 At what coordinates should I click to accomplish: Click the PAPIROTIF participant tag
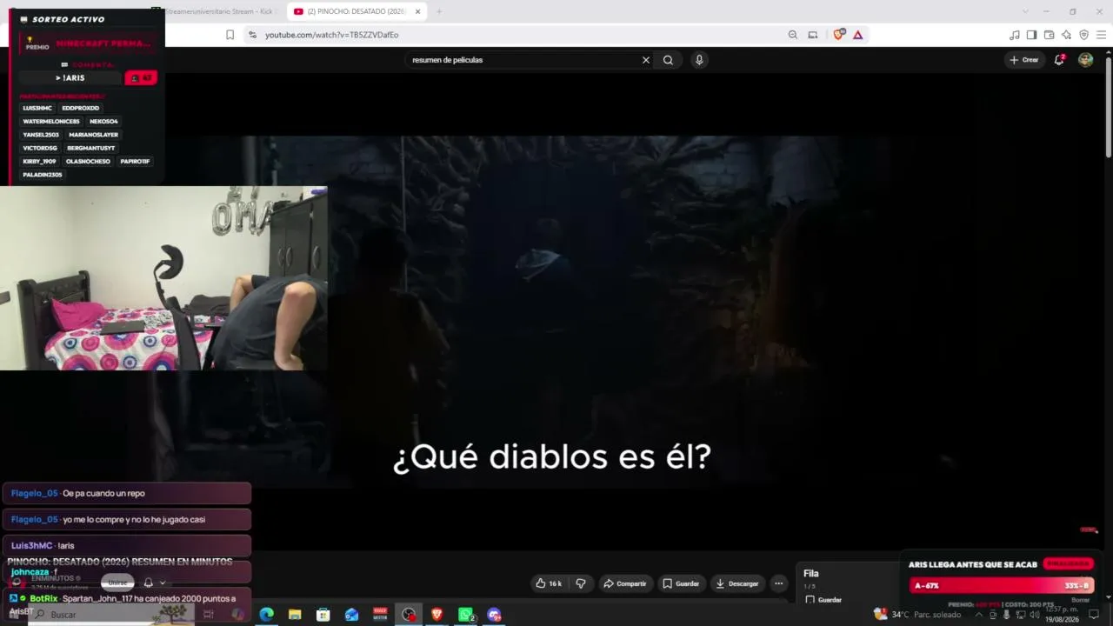(x=135, y=162)
